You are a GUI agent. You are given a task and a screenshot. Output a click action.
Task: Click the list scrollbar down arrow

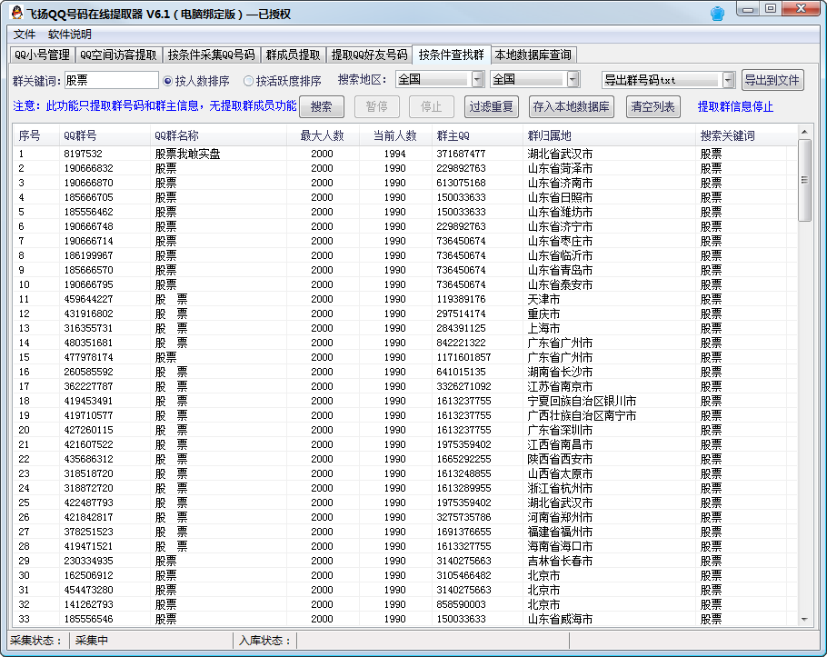point(804,619)
